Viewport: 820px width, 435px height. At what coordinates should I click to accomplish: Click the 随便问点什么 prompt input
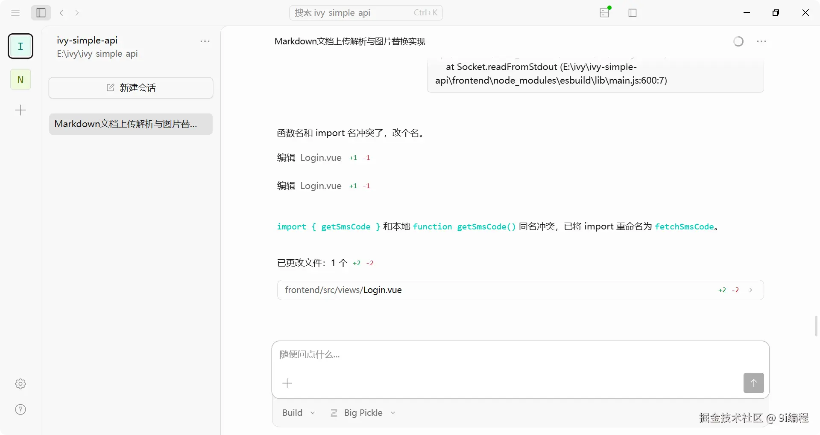[520, 355]
